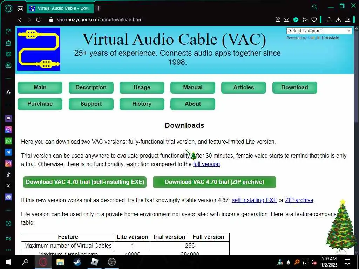Image resolution: width=359 pixels, height=269 pixels.
Task: Select the Virtual Audio Cable tab
Action: tap(60, 8)
